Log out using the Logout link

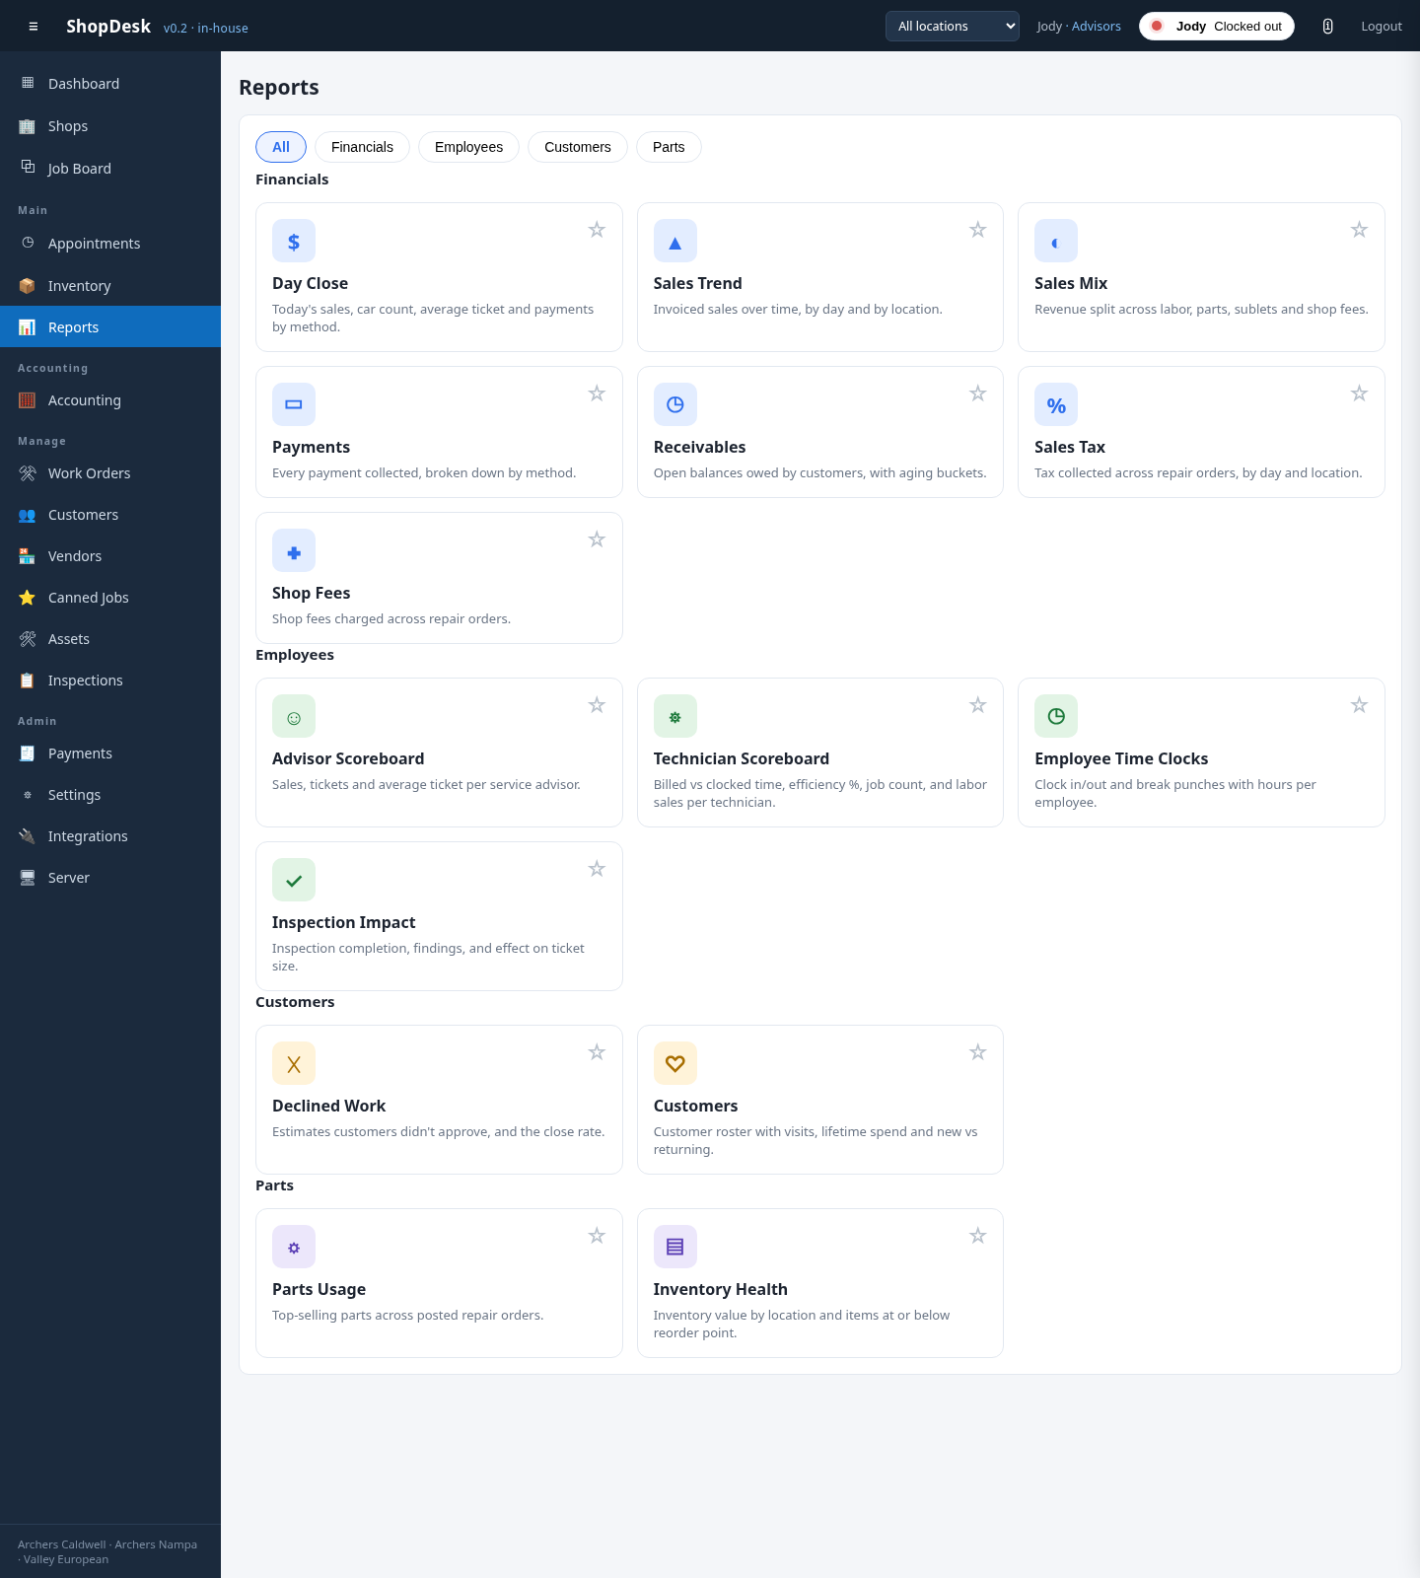pos(1382,27)
